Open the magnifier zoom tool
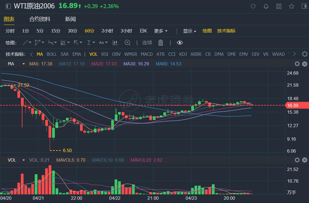Viewport: 309px width, 203px height. [x=127, y=43]
